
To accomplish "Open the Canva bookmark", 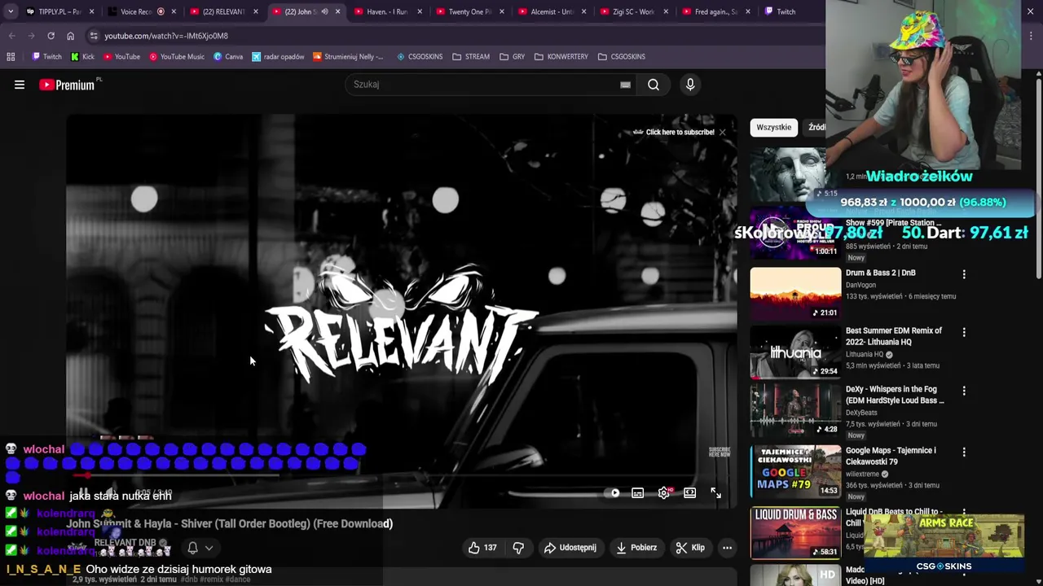I will click(x=228, y=57).
